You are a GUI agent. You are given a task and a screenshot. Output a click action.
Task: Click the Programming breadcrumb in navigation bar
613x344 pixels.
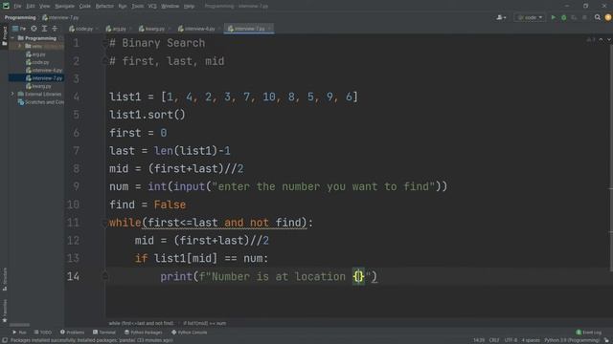click(x=20, y=17)
